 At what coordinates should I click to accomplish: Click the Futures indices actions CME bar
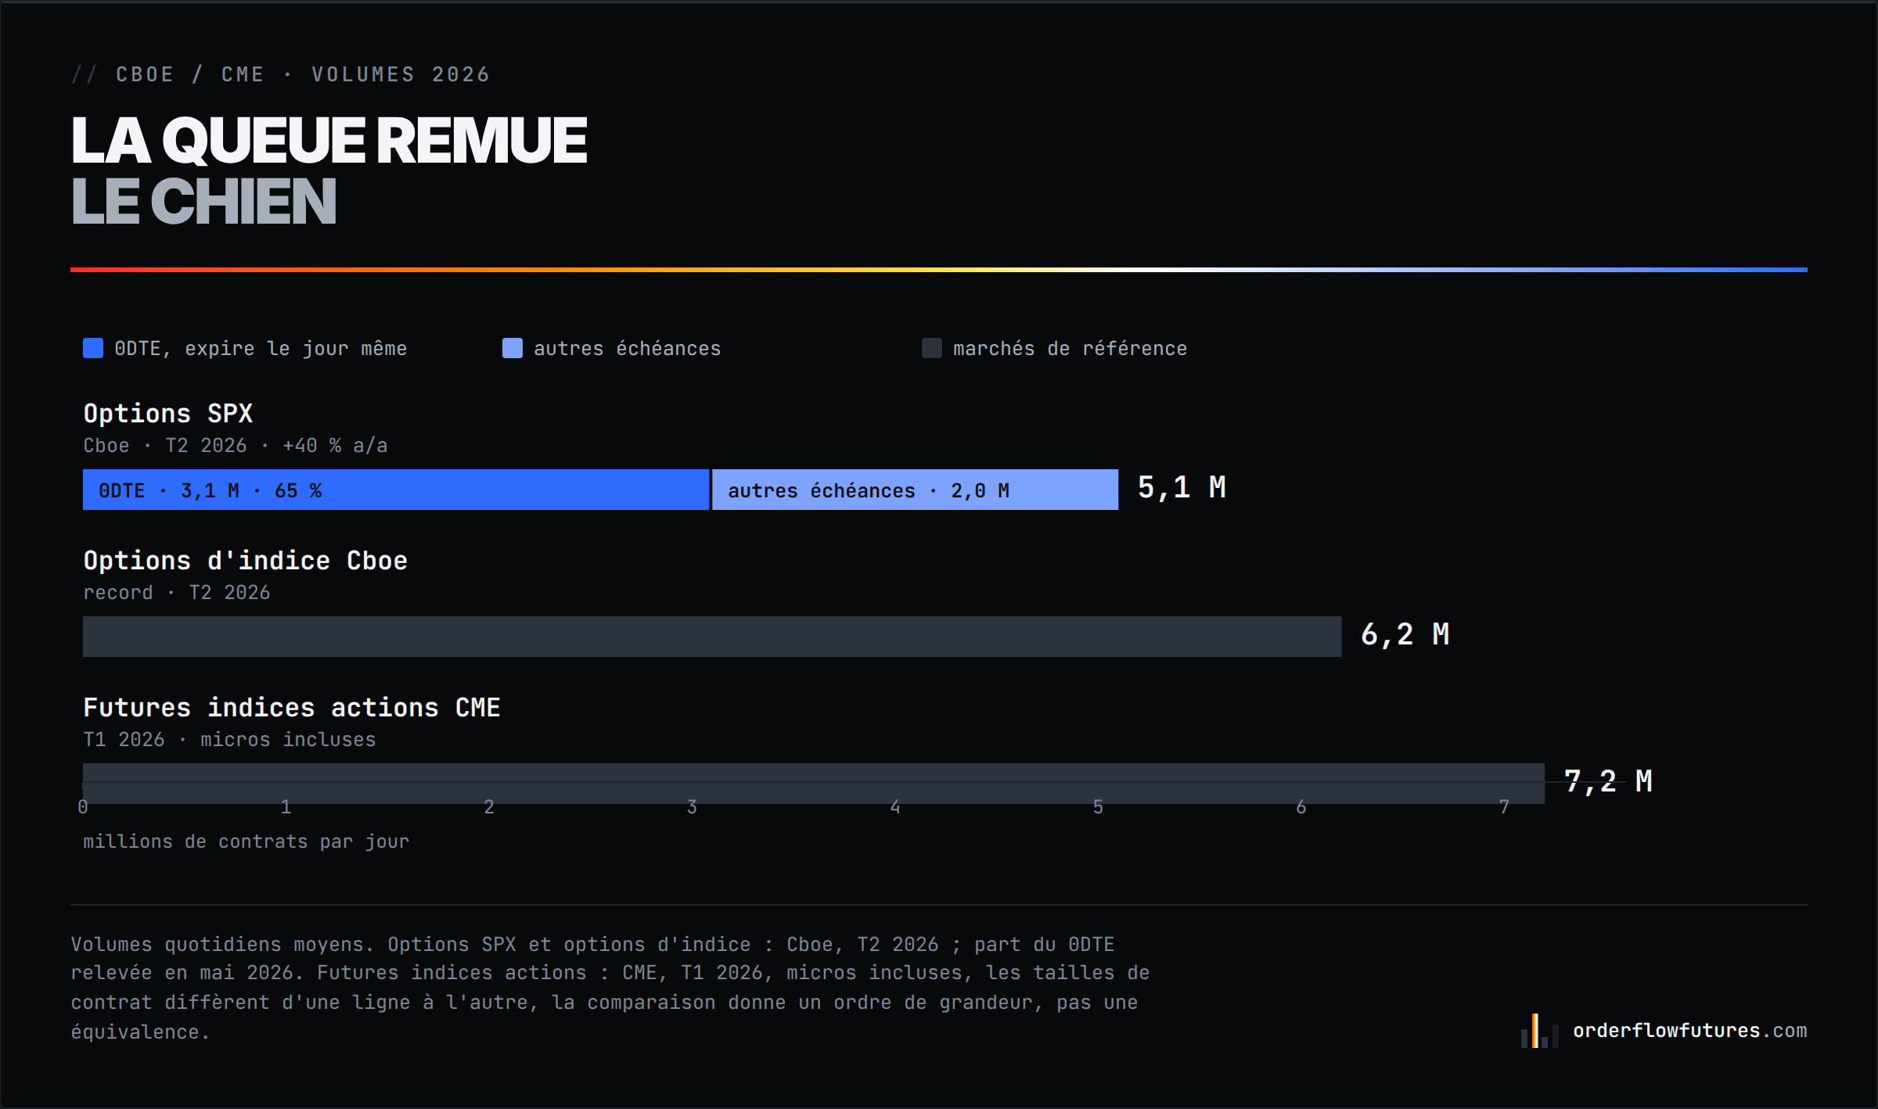tap(814, 784)
